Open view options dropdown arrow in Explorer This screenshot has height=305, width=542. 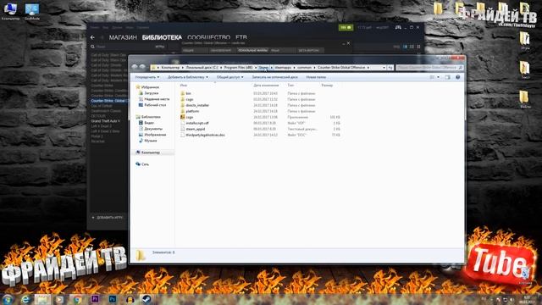(x=438, y=77)
